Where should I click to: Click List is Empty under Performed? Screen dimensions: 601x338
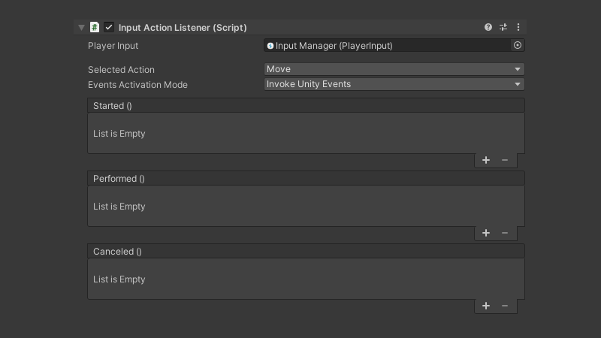[119, 207]
